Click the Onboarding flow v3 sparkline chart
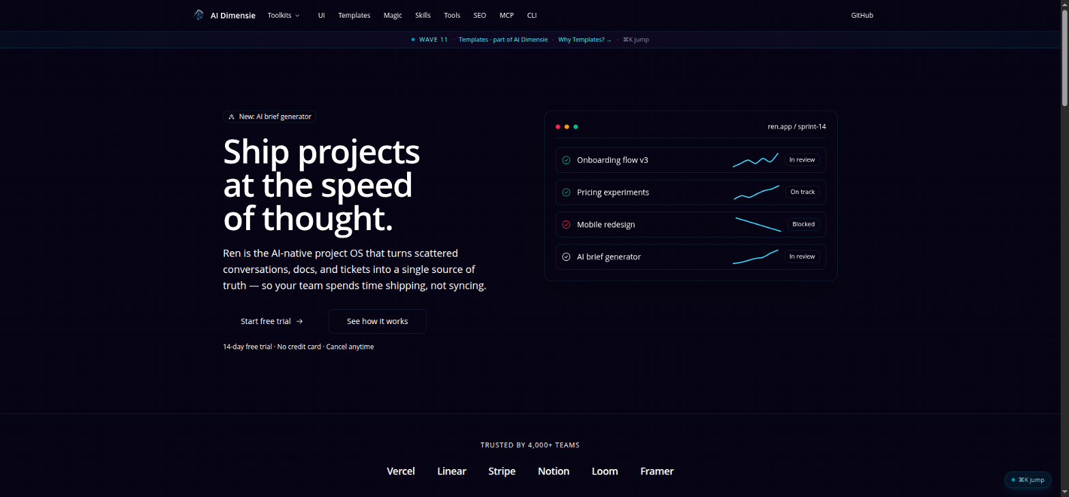The width and height of the screenshot is (1069, 497). [755, 160]
